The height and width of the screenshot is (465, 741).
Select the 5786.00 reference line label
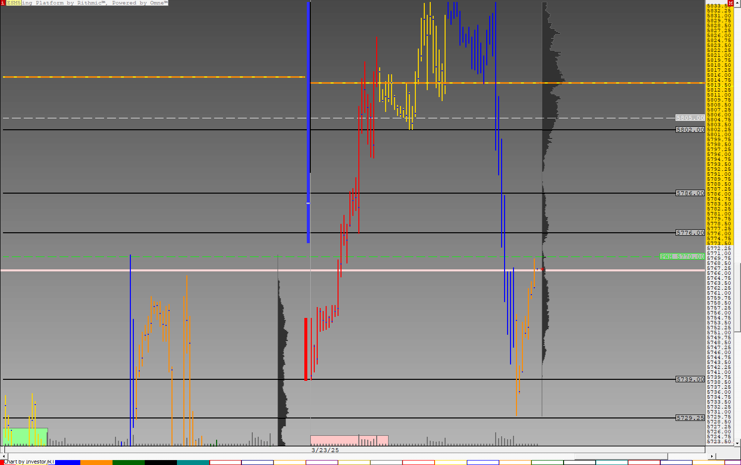coord(690,193)
